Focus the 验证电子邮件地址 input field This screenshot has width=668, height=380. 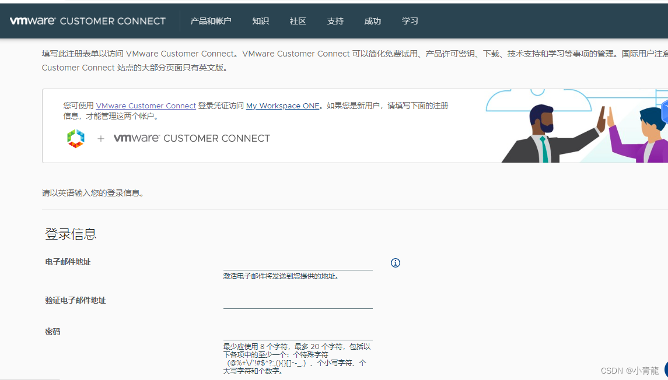pos(298,301)
